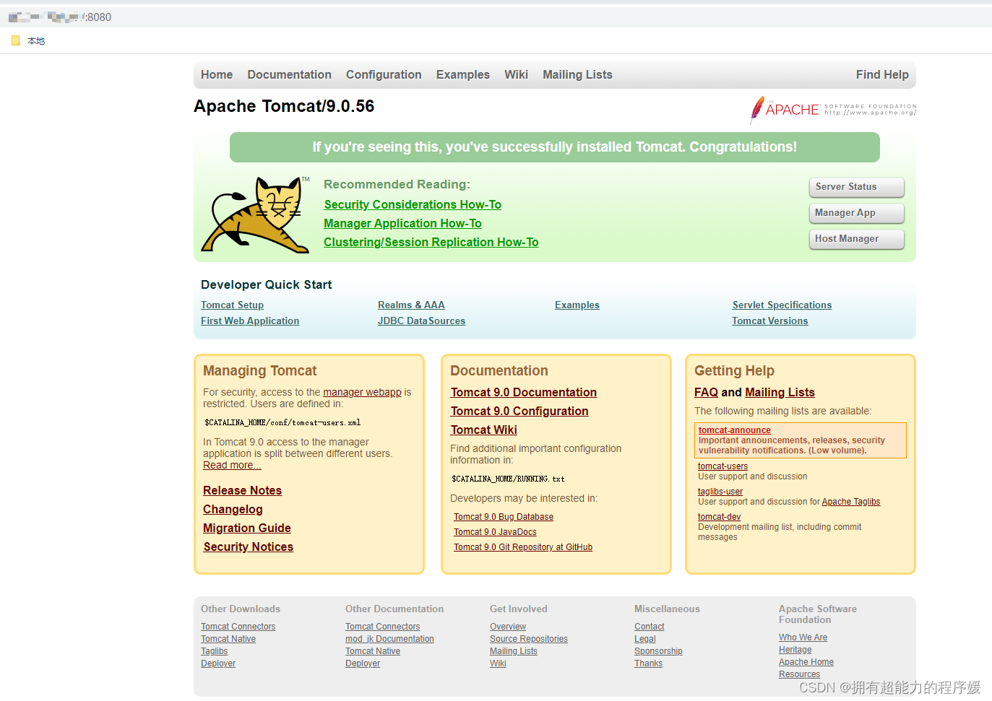Click Tomcat Native under Other Downloads
The image size is (992, 701).
click(228, 639)
